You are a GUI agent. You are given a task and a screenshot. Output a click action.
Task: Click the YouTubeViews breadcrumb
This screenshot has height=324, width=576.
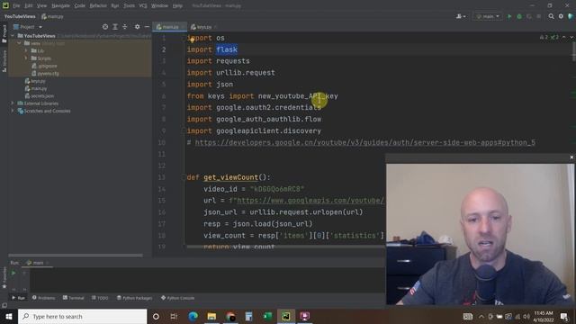[20, 16]
